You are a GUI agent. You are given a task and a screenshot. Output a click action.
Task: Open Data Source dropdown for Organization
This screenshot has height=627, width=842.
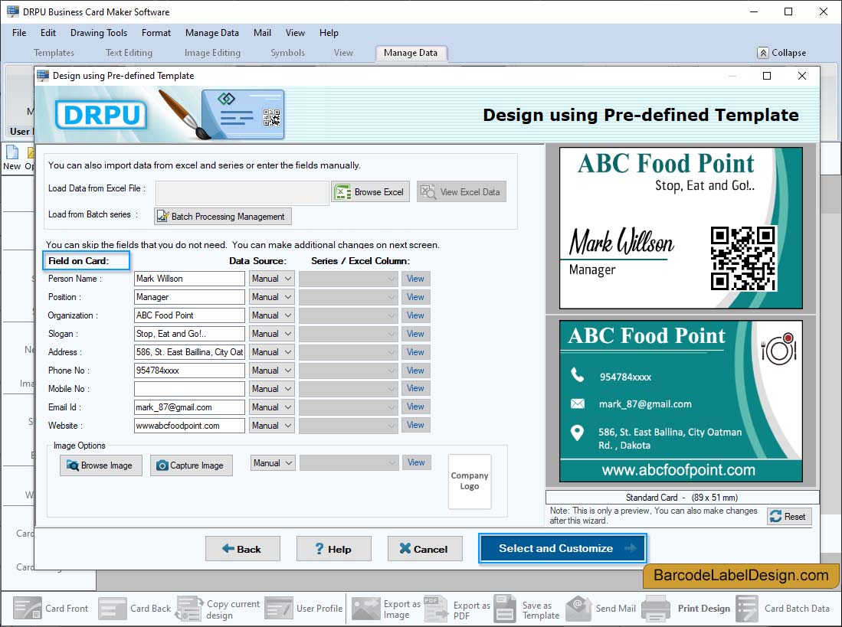272,315
